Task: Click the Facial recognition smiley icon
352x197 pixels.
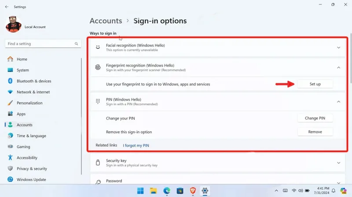Action: point(98,47)
